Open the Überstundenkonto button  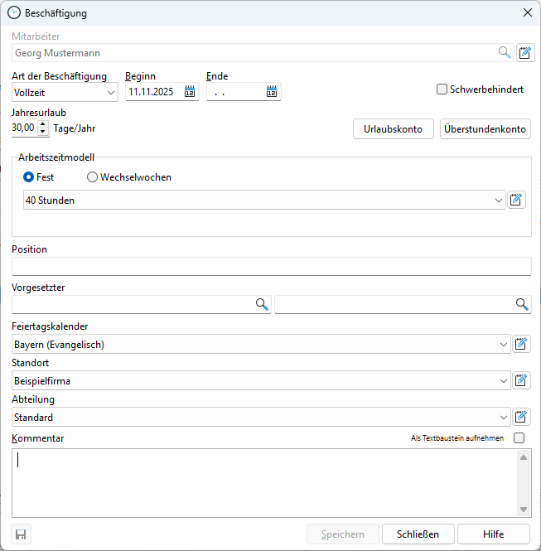[x=485, y=129]
